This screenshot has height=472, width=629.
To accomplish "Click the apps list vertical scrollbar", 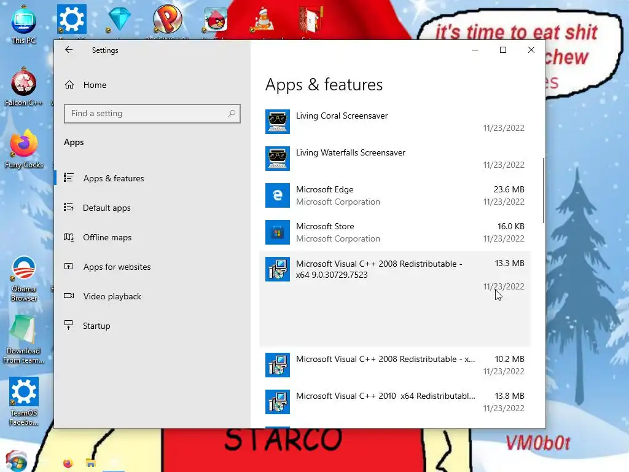I will (543, 191).
